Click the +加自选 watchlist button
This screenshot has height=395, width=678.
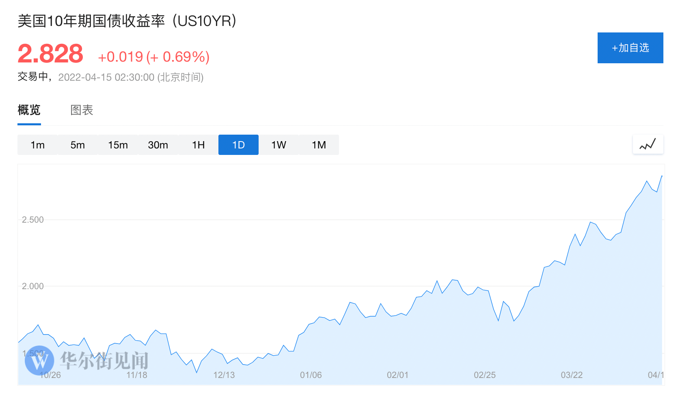point(630,48)
